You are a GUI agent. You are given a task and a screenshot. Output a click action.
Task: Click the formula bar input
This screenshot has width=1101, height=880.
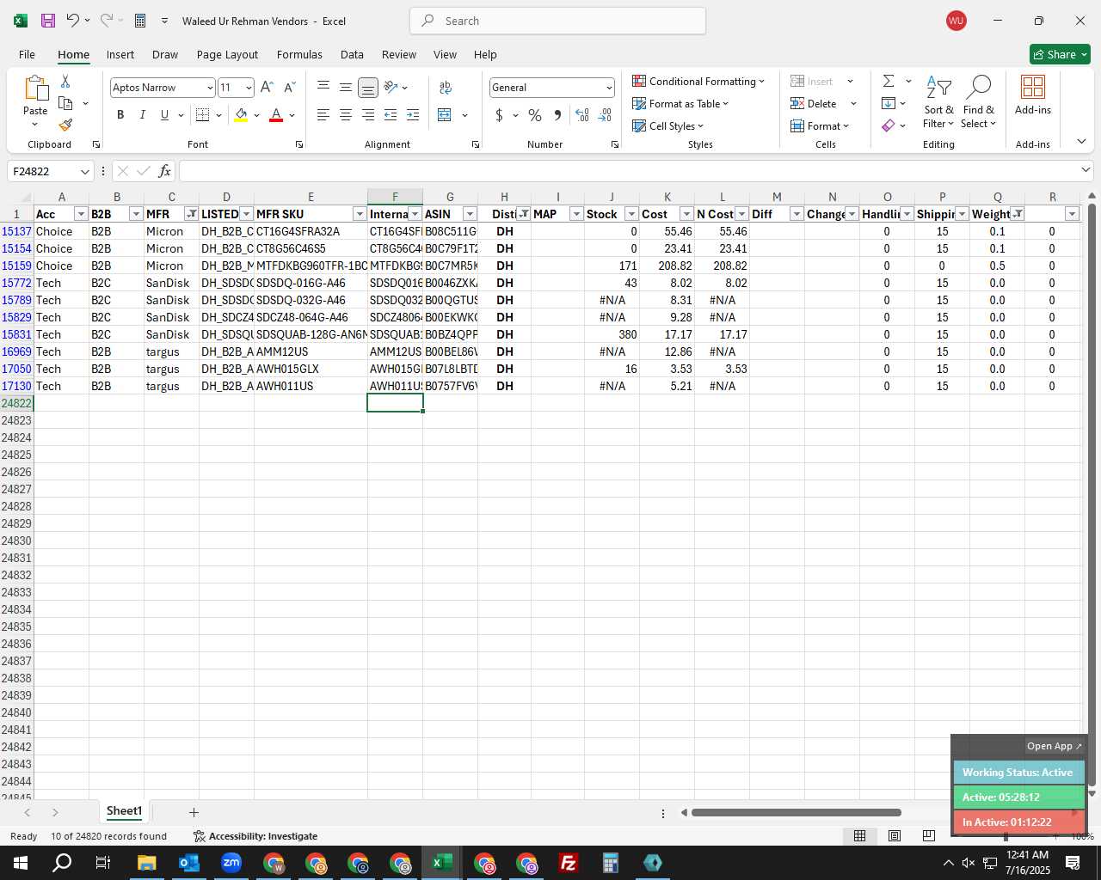tap(630, 171)
